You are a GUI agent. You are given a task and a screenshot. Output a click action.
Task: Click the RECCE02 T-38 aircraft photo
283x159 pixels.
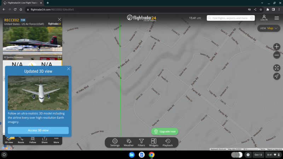(x=33, y=43)
